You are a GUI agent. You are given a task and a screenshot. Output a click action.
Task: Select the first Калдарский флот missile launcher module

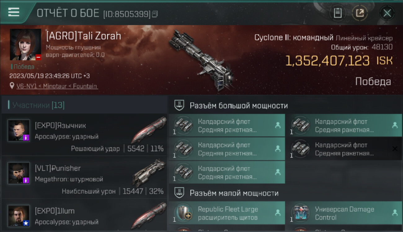[227, 125]
